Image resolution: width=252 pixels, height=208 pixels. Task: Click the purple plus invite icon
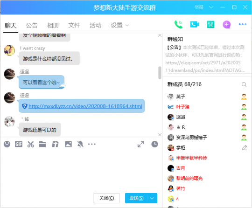[227, 25]
